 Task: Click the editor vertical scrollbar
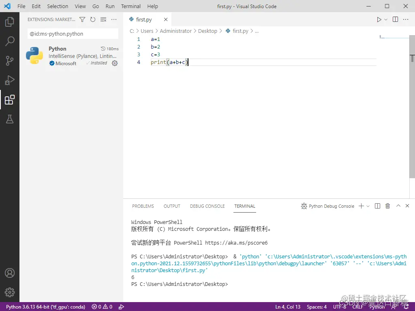tap(412, 107)
